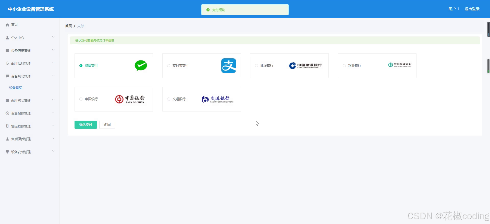The width and height of the screenshot is (490, 224).
Task: Open the 设备报修管理 menu label
Action: click(x=21, y=113)
